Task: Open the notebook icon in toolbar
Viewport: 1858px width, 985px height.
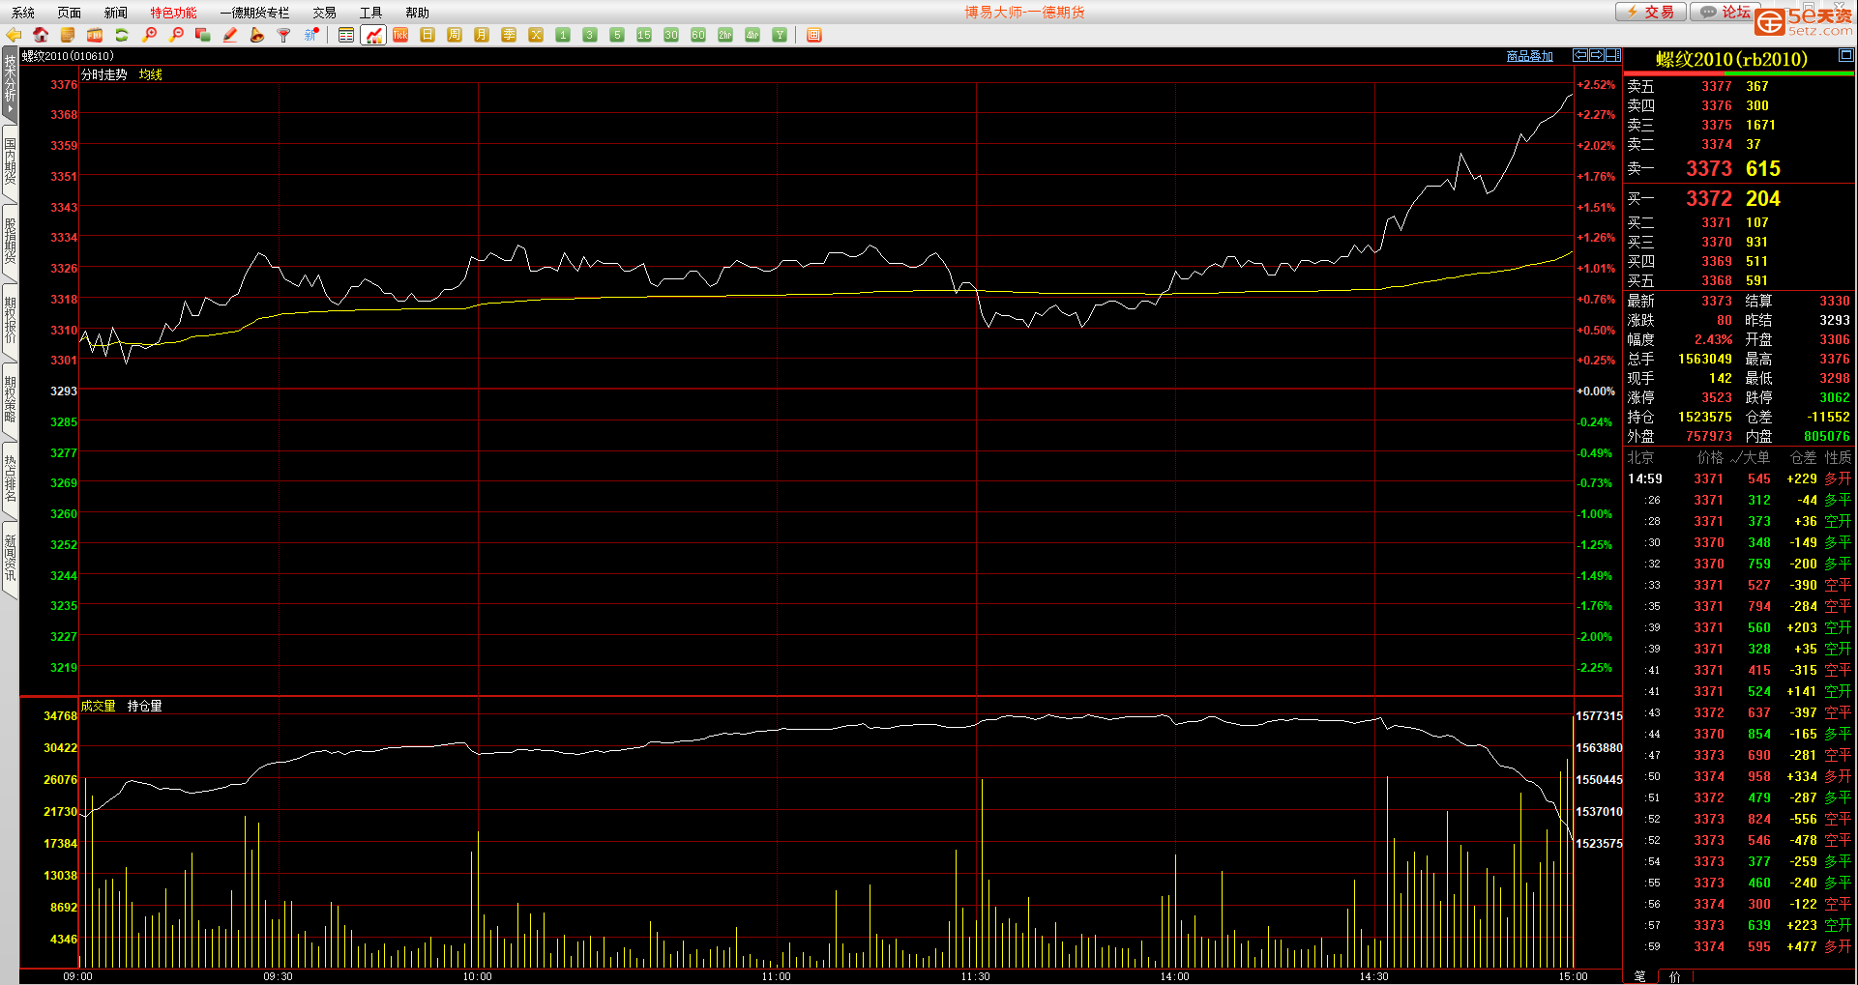Action: [x=68, y=35]
